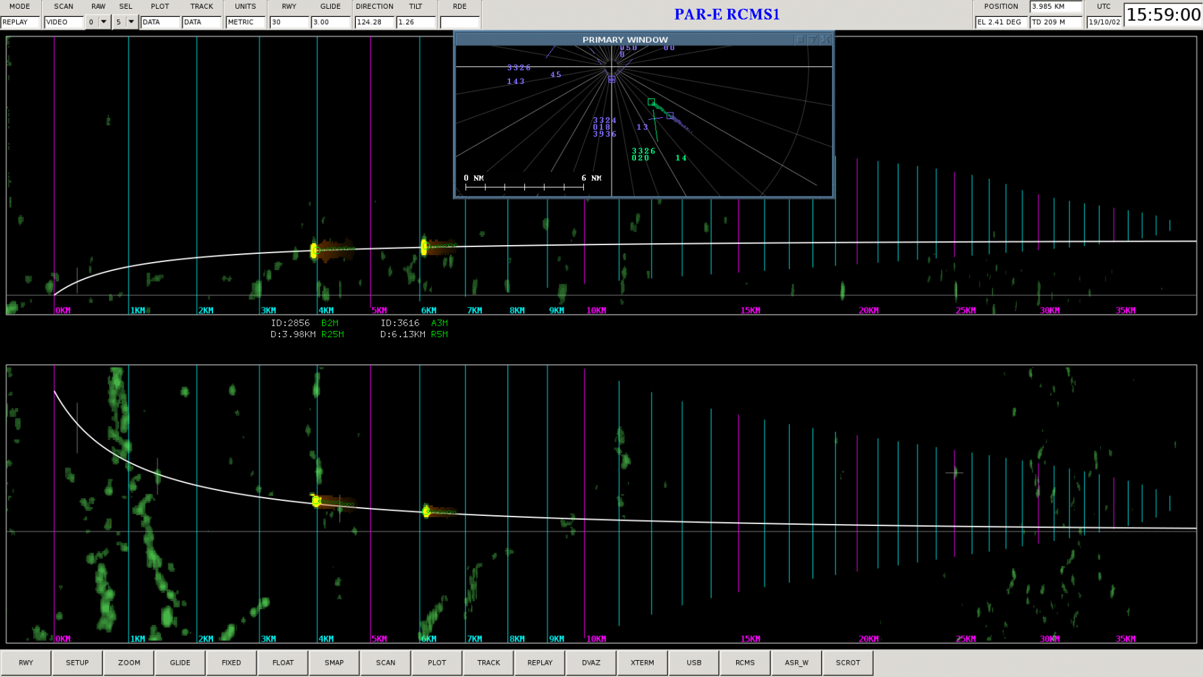Screen dimensions: 1203x677
Task: Select the ASR_W button
Action: pyautogui.click(x=797, y=663)
